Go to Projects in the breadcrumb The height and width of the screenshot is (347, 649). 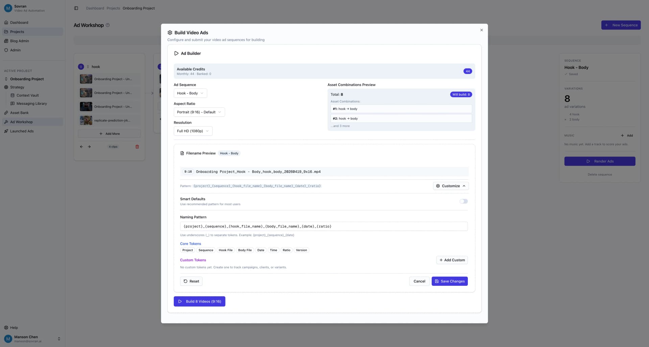[113, 8]
